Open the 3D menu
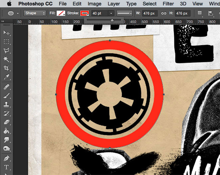Image resolution: width=220 pixels, height=175 pixels. pos(183,4)
